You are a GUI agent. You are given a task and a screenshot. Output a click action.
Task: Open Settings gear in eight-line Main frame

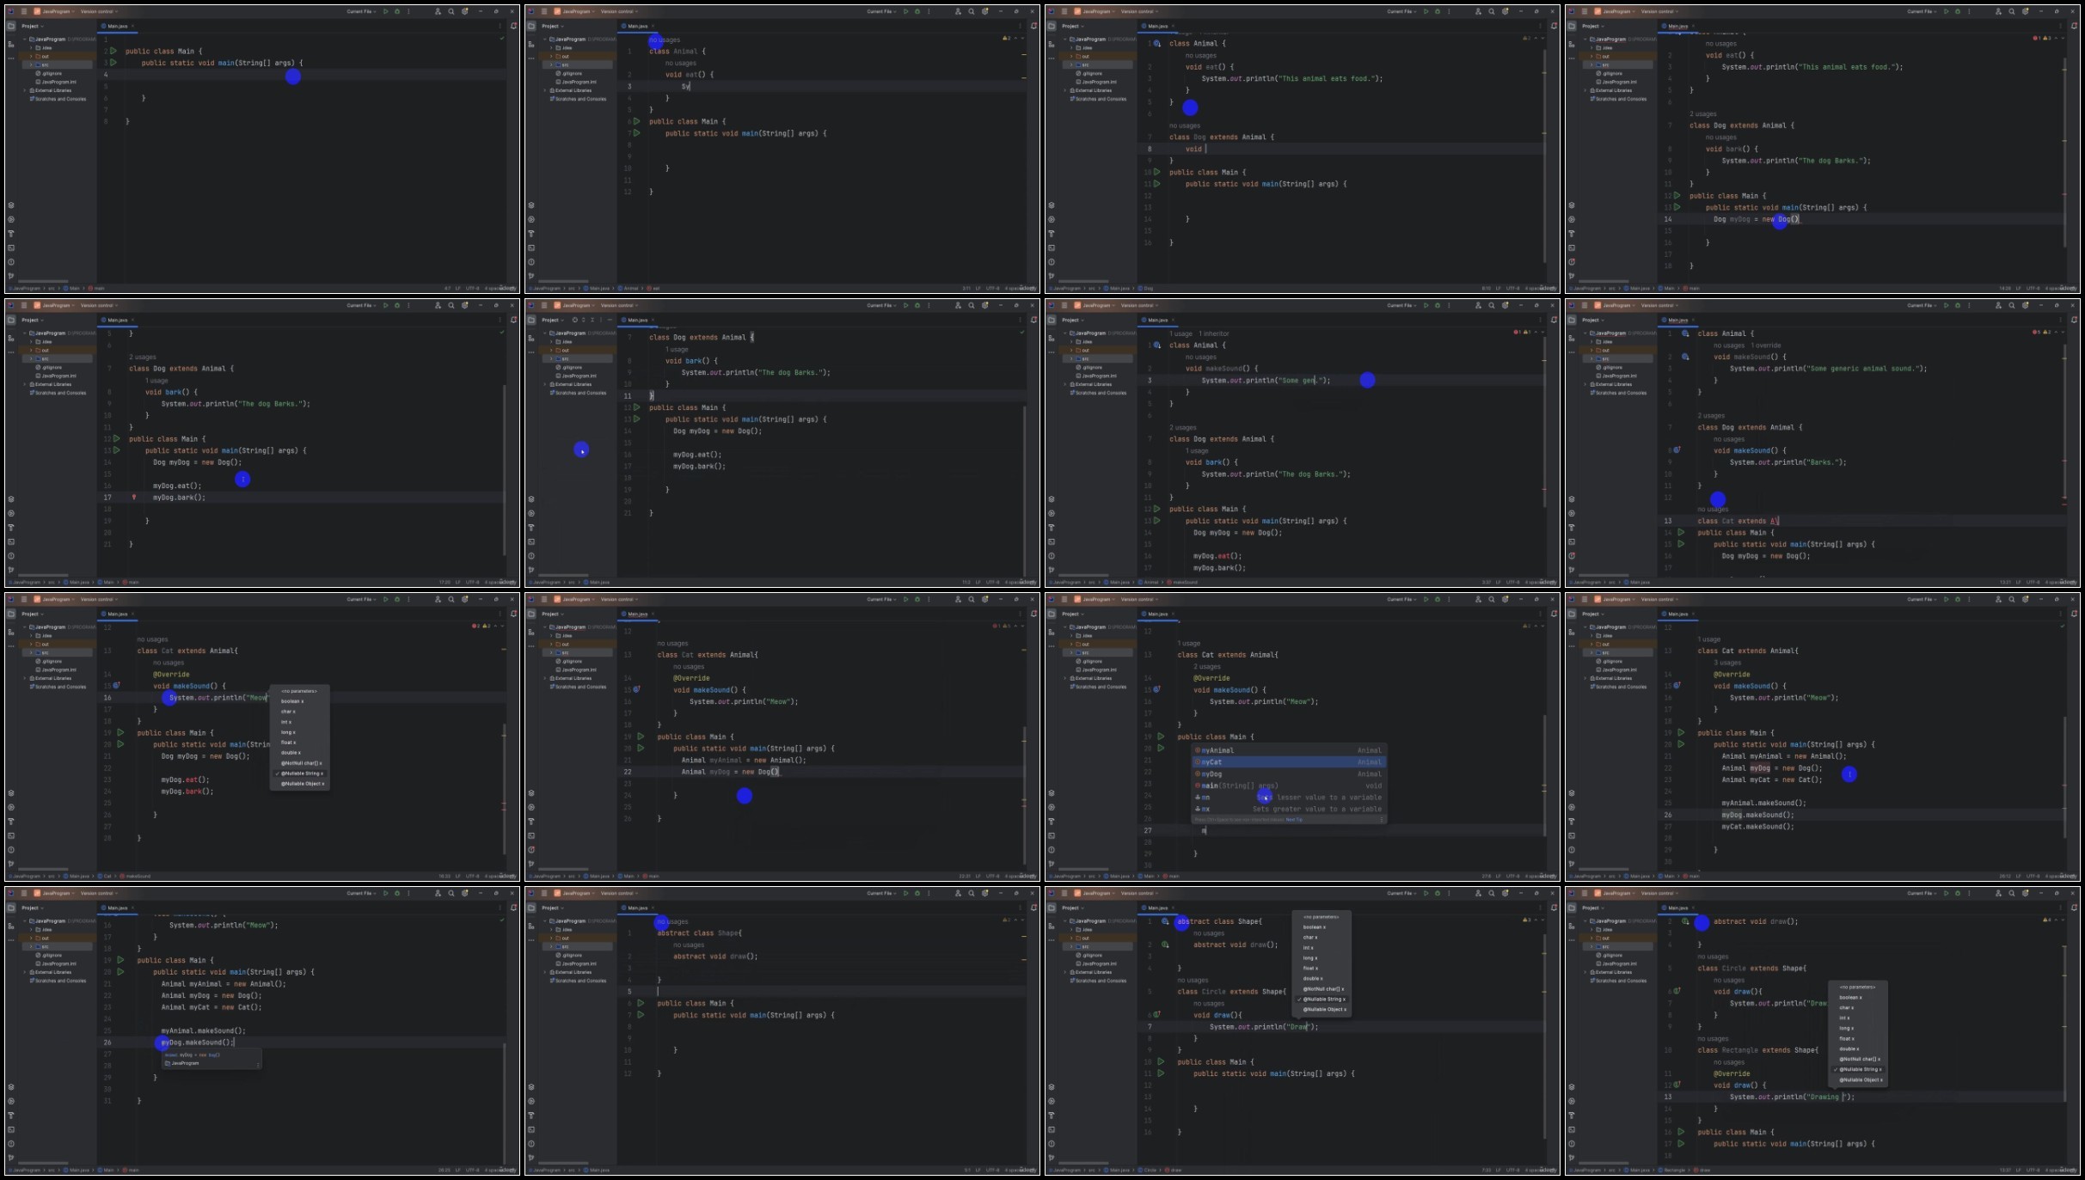click(465, 11)
